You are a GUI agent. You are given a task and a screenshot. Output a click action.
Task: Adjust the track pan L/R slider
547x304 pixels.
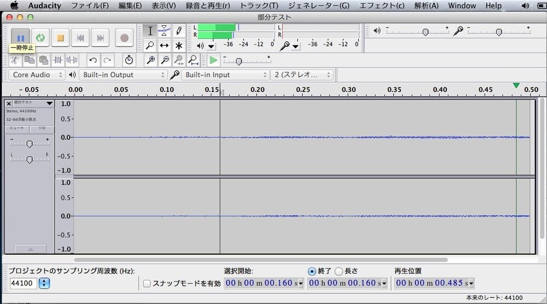30,159
